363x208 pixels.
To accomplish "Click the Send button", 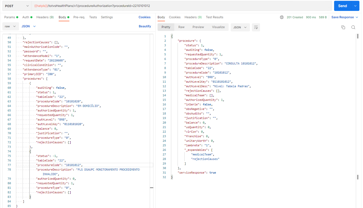I will coord(343,6).
